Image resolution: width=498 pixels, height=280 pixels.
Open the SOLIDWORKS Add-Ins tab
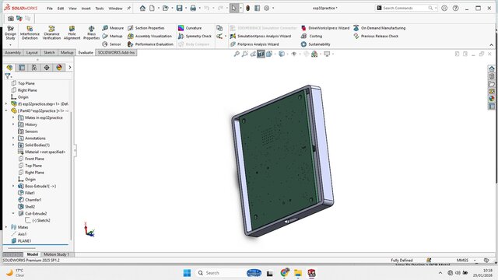[116, 53]
